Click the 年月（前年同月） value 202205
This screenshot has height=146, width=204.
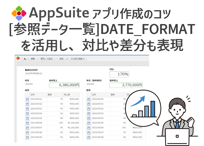pyautogui.click(x=90, y=84)
